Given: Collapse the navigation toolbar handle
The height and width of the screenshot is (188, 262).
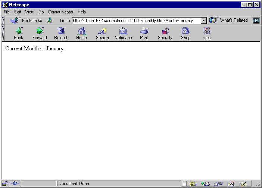Looking at the screenshot, I should (3, 33).
